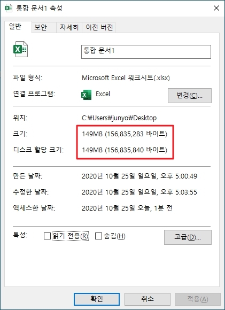Click the 파일 형식: label
The height and width of the screenshot is (310, 225).
tap(27, 77)
